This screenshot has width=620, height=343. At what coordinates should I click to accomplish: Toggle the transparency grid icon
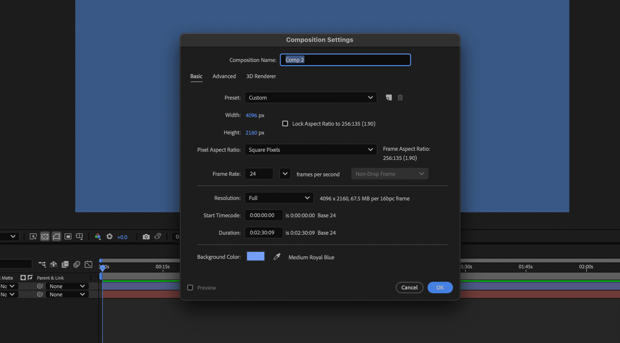click(45, 237)
